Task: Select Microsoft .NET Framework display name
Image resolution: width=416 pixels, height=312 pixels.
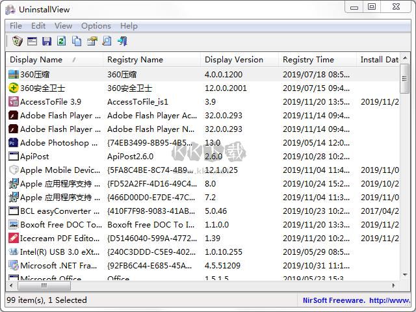Action: (58, 265)
